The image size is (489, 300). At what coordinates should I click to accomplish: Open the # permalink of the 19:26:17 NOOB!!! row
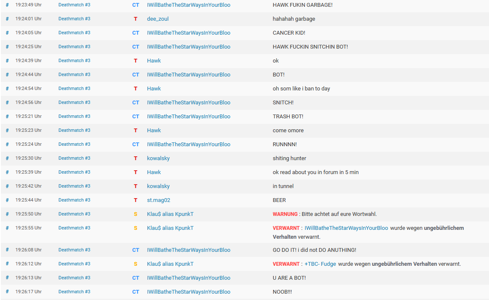pos(7,292)
